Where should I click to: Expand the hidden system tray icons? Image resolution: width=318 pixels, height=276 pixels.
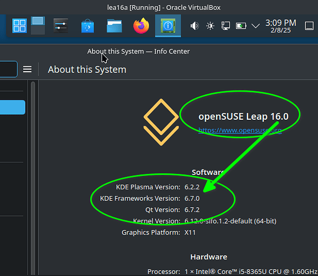(256, 26)
